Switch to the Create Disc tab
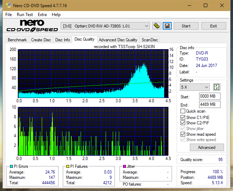 coord(41,40)
